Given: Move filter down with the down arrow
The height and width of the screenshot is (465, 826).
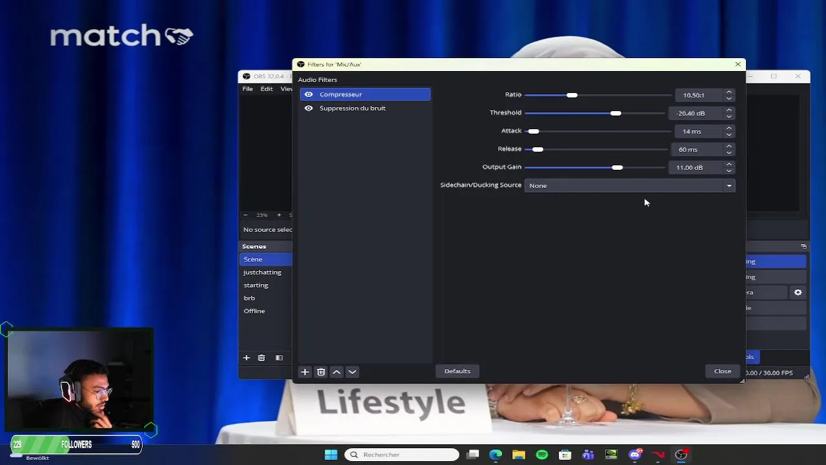Looking at the screenshot, I should [352, 372].
